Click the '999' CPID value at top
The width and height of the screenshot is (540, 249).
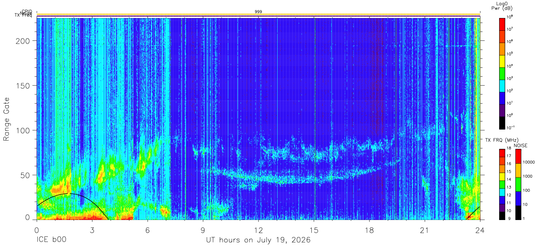coord(259,12)
